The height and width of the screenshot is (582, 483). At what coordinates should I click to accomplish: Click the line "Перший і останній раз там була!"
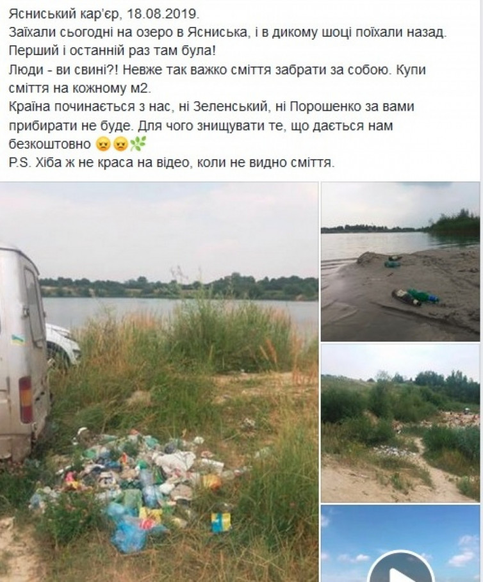[x=111, y=51]
